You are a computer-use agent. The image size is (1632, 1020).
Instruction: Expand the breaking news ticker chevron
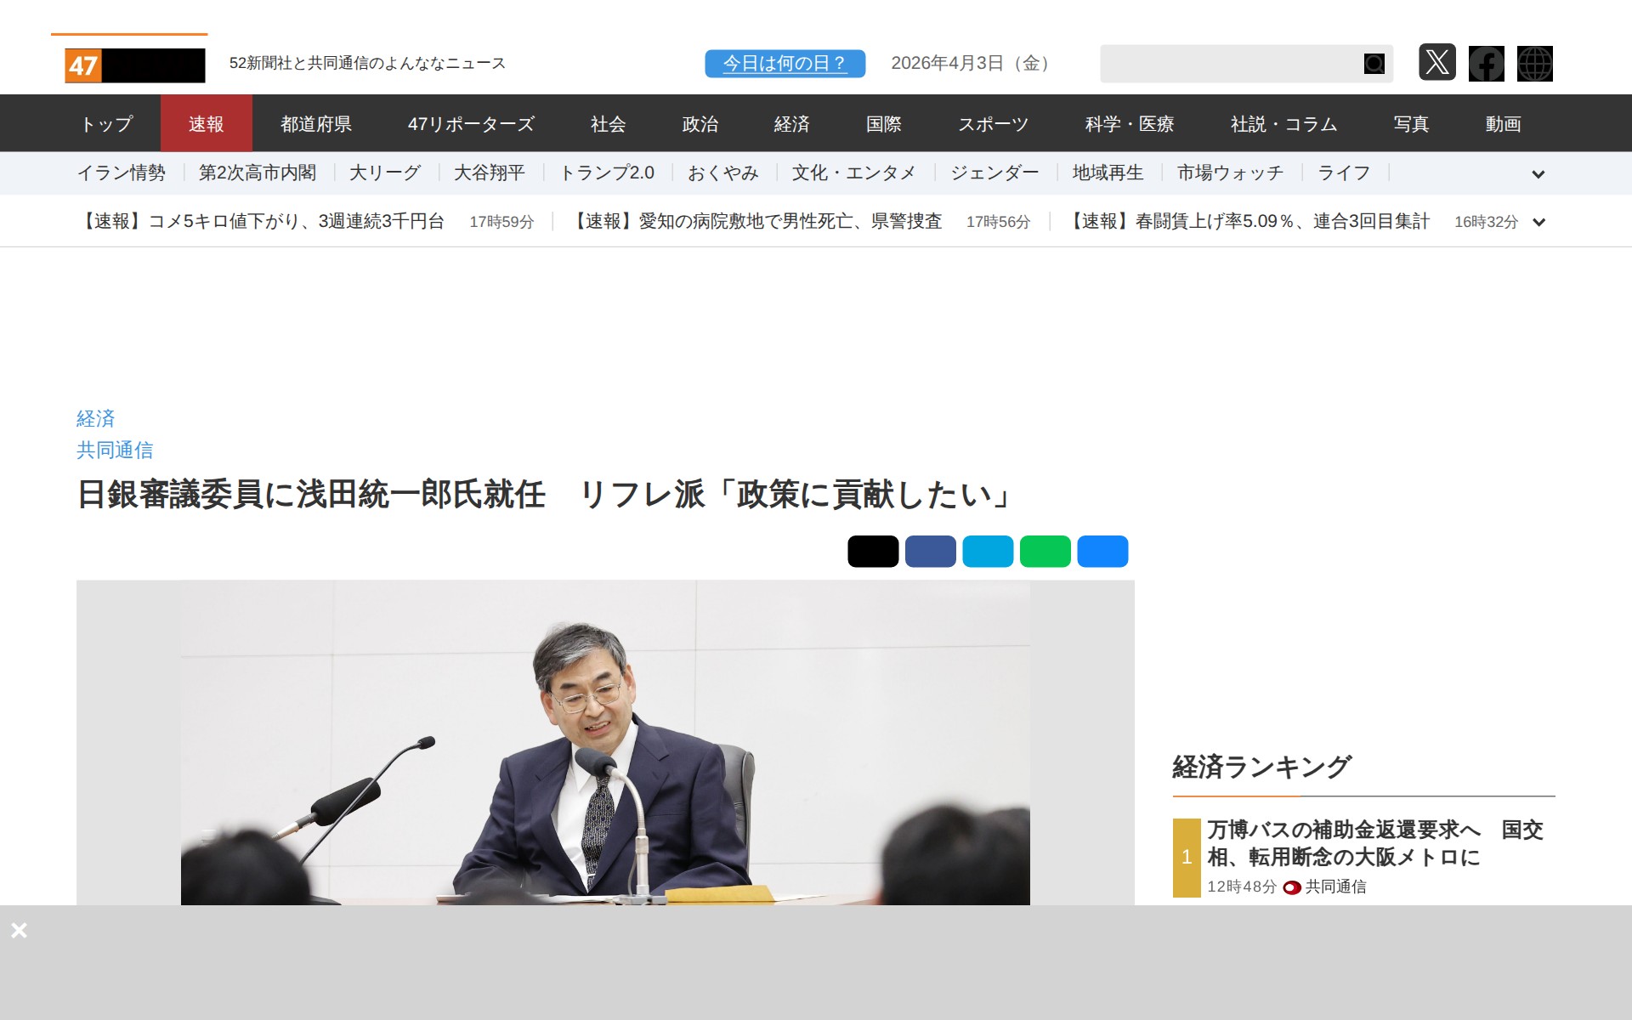[x=1538, y=222]
